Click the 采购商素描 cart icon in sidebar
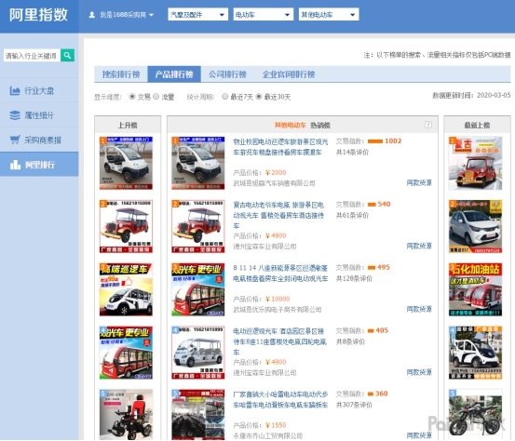 click(x=15, y=140)
